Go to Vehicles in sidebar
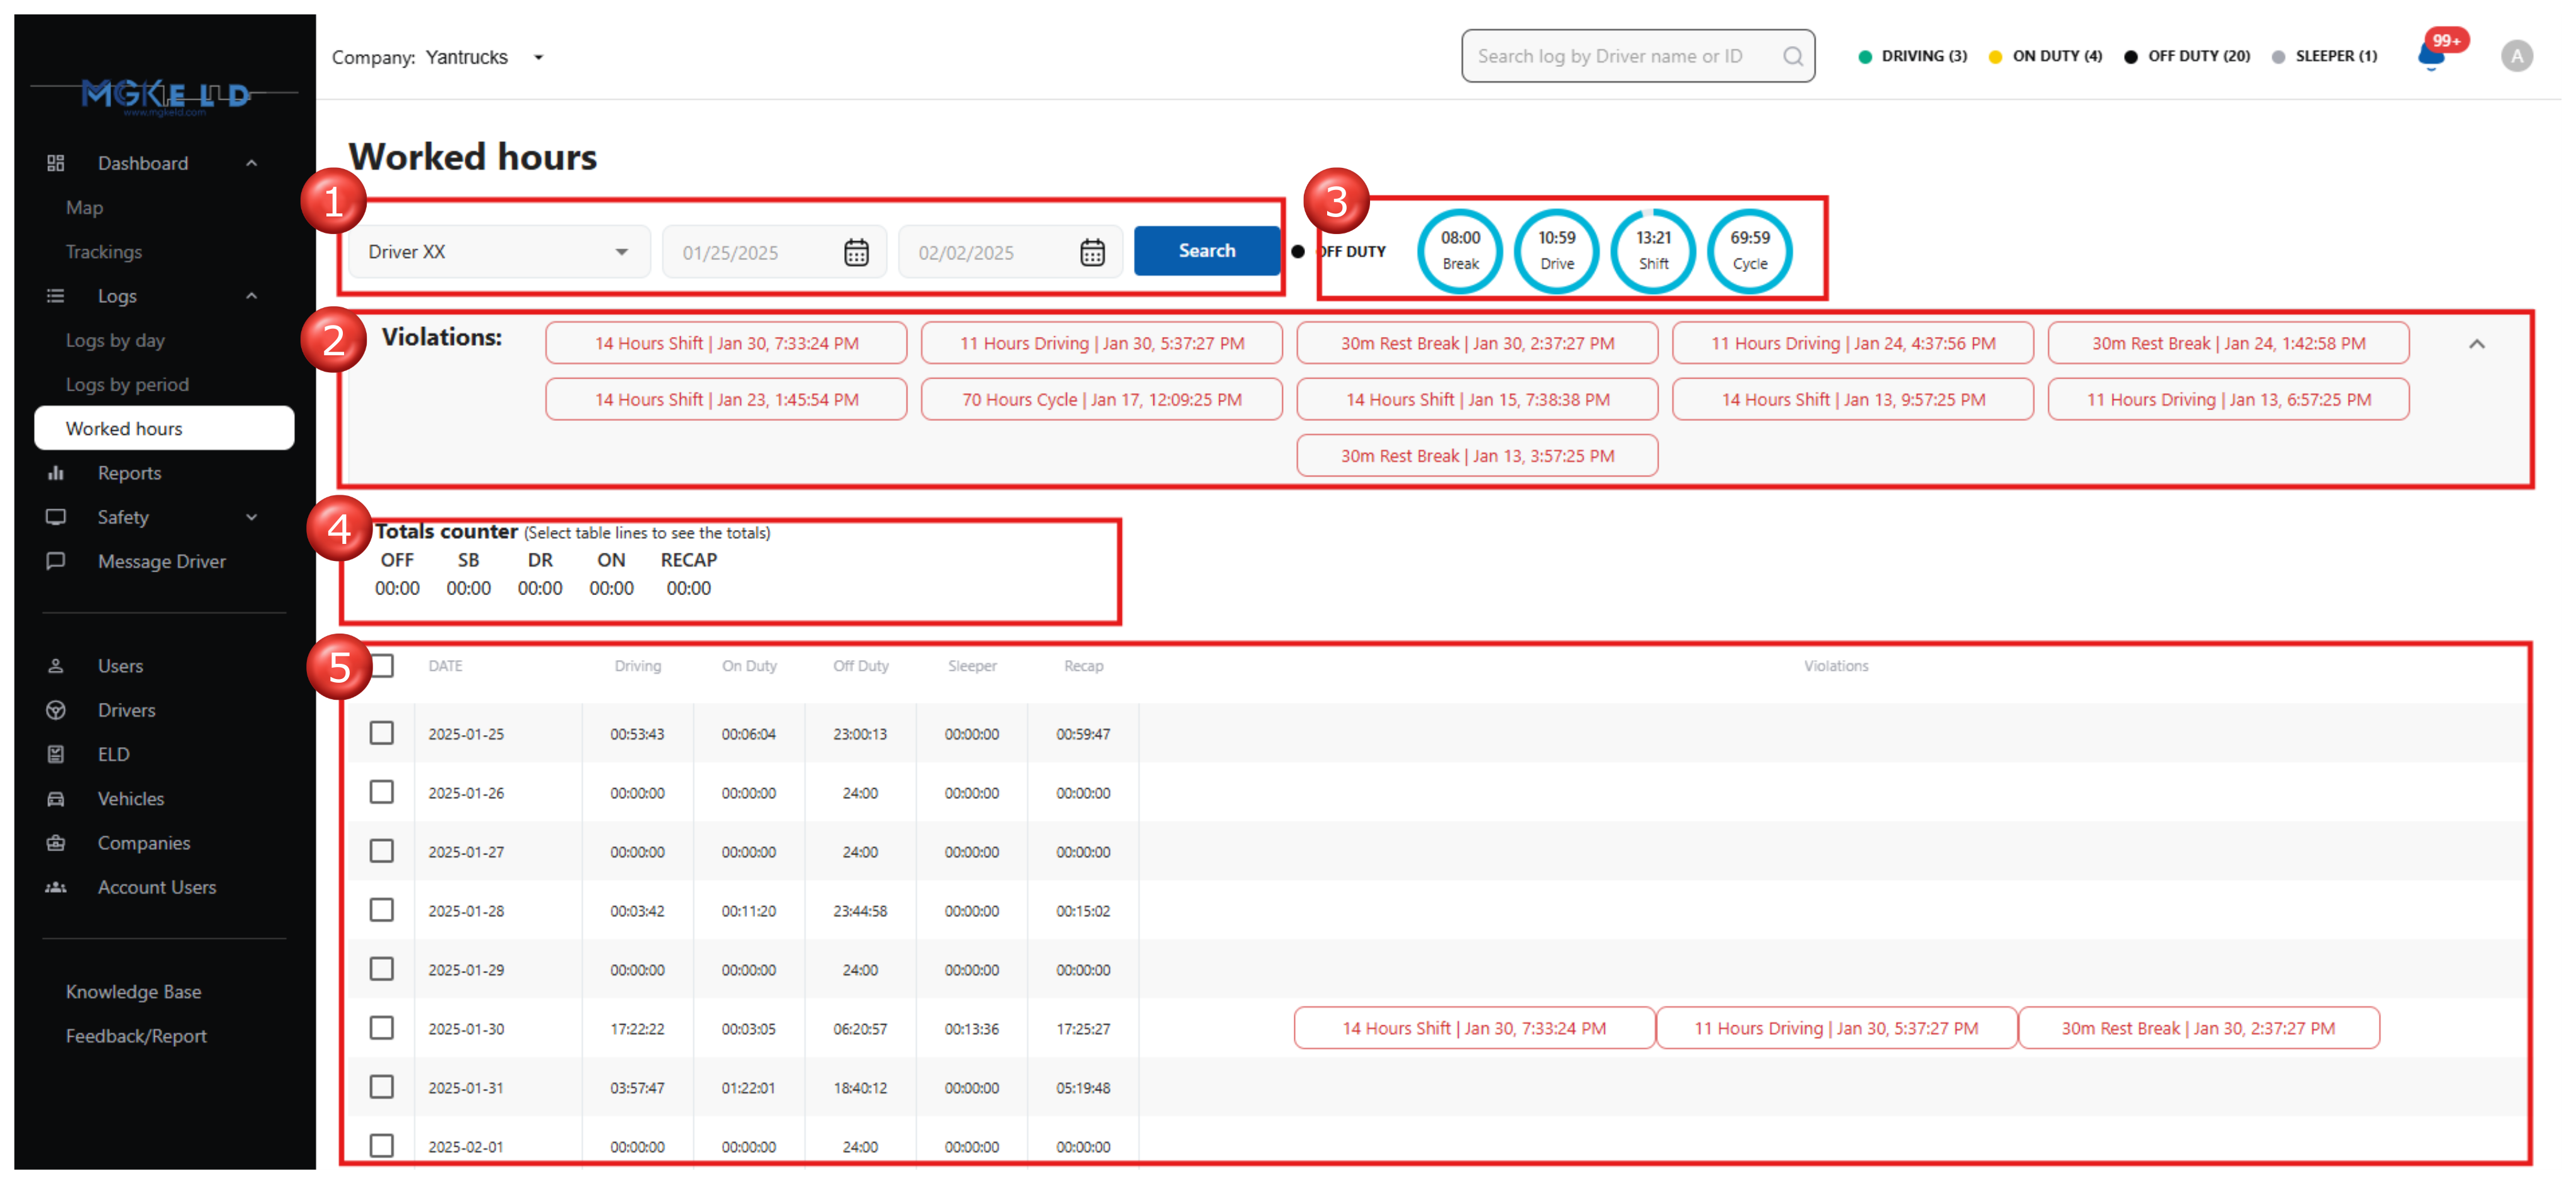Image resolution: width=2576 pixels, height=1180 pixels. coord(130,798)
